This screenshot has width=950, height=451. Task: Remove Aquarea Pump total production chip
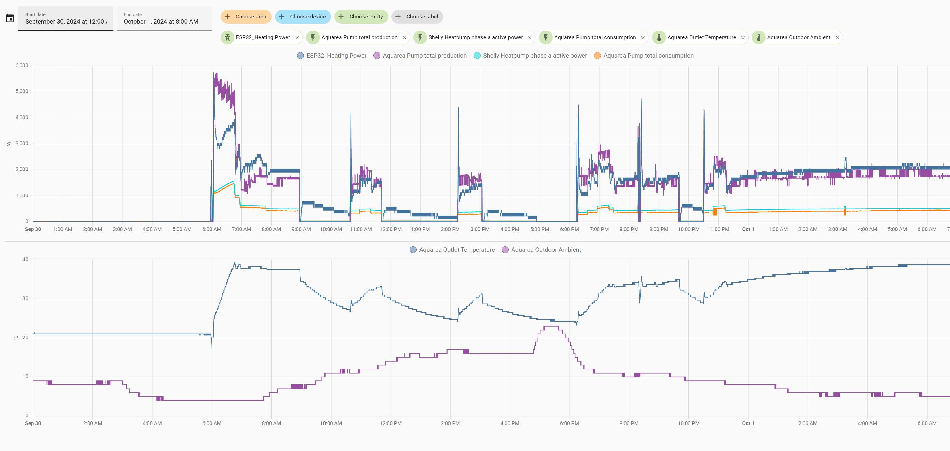point(404,38)
